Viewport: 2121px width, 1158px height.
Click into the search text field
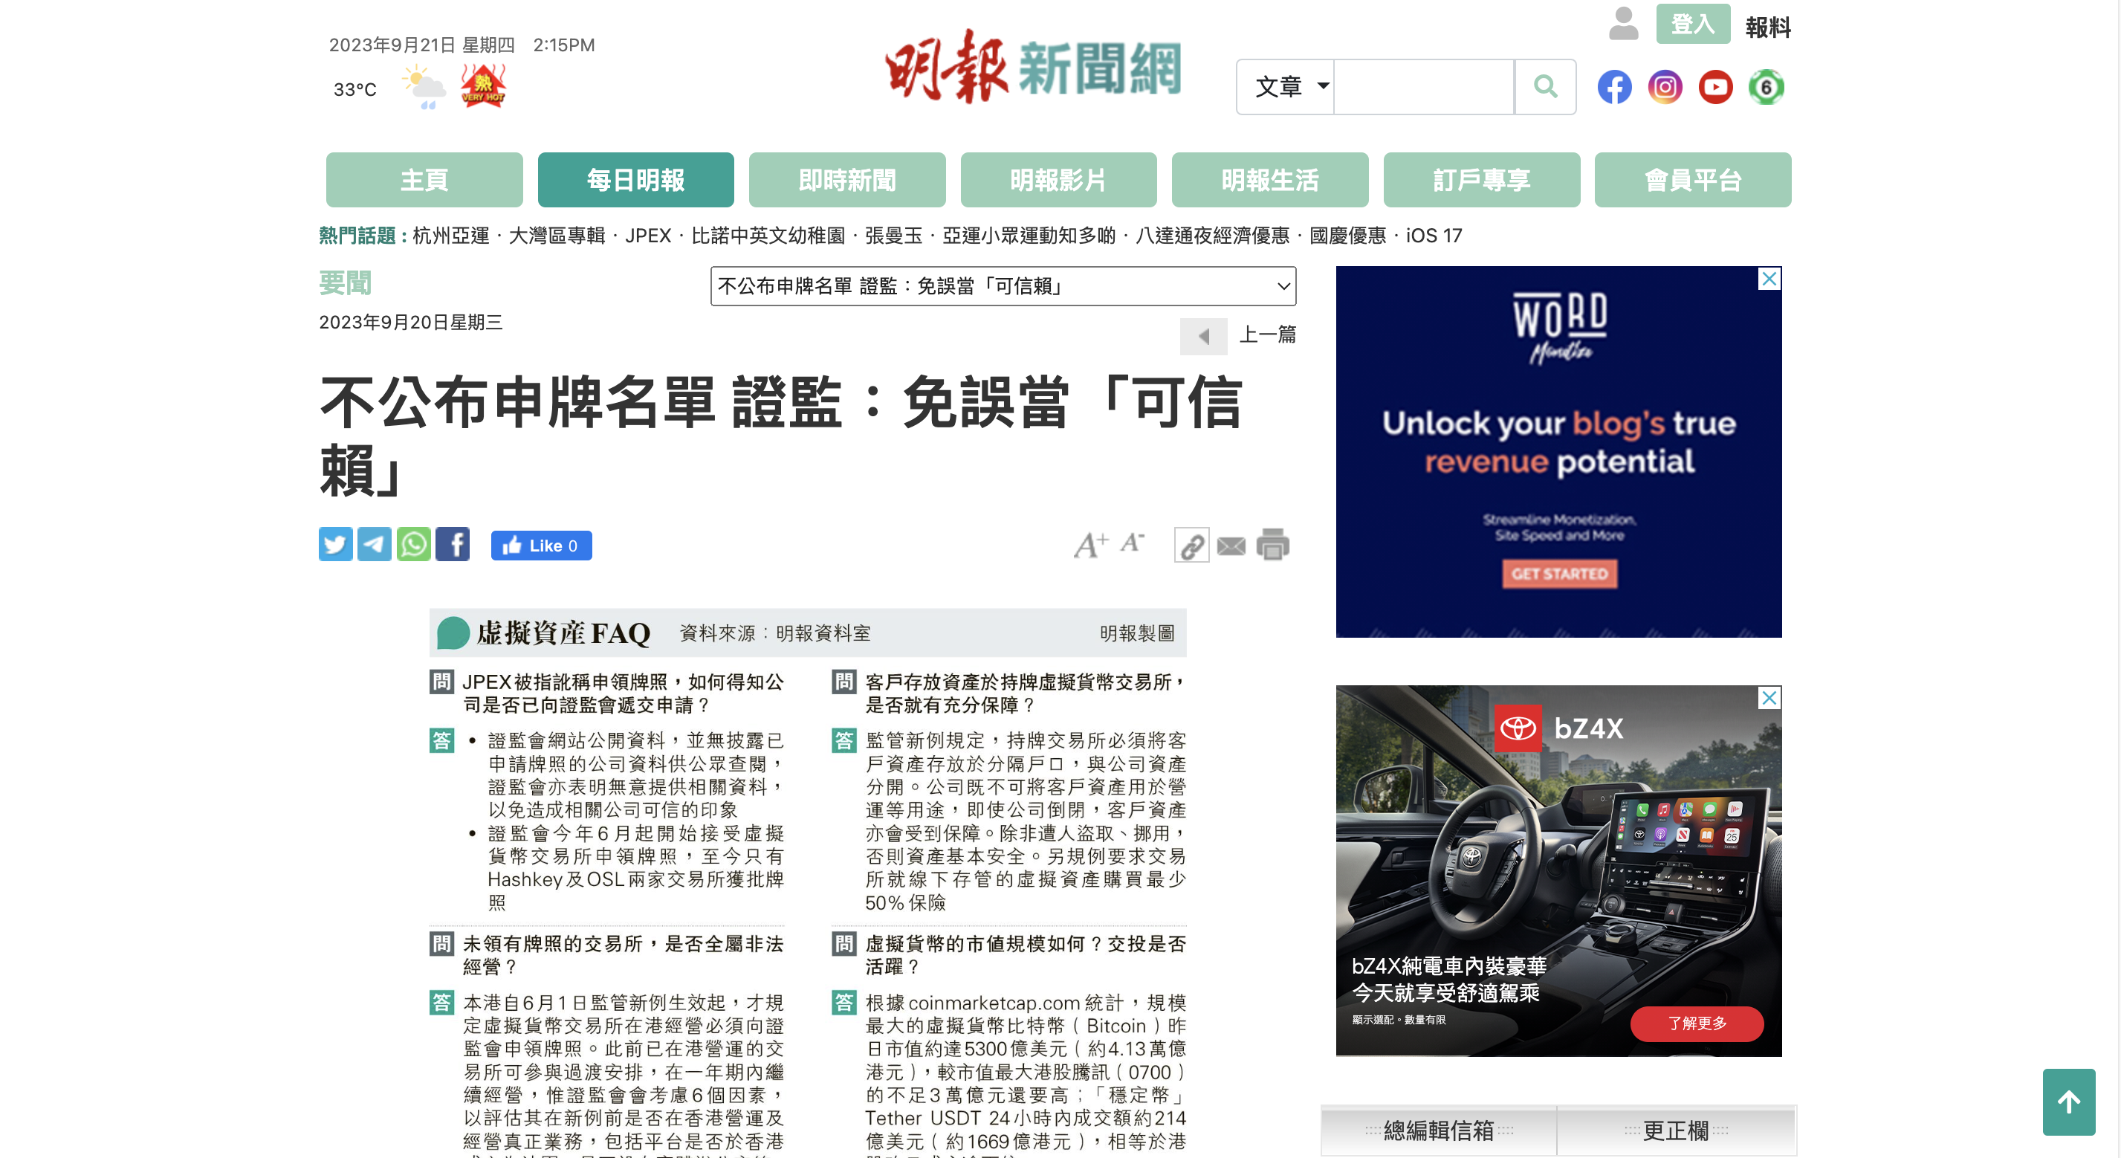point(1424,86)
